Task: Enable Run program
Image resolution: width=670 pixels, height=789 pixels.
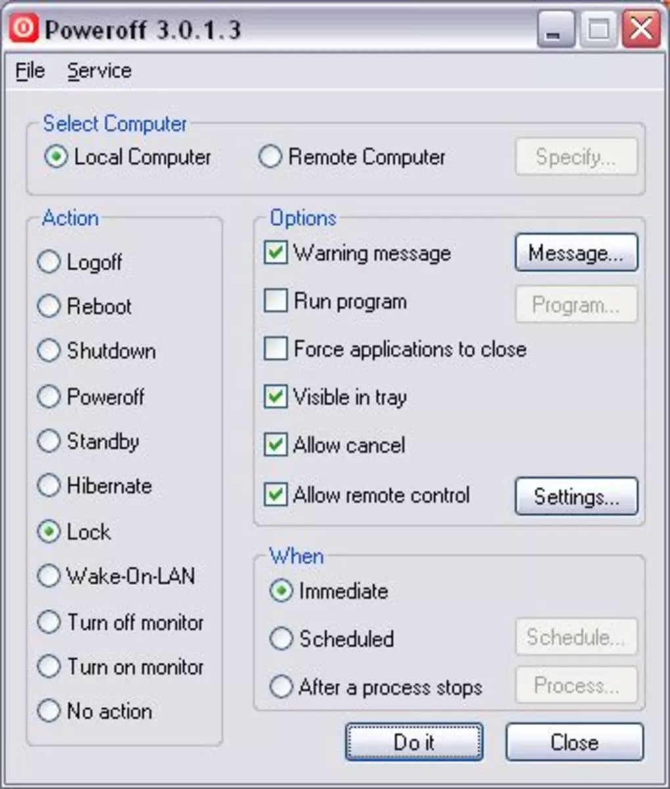Action: click(x=277, y=301)
